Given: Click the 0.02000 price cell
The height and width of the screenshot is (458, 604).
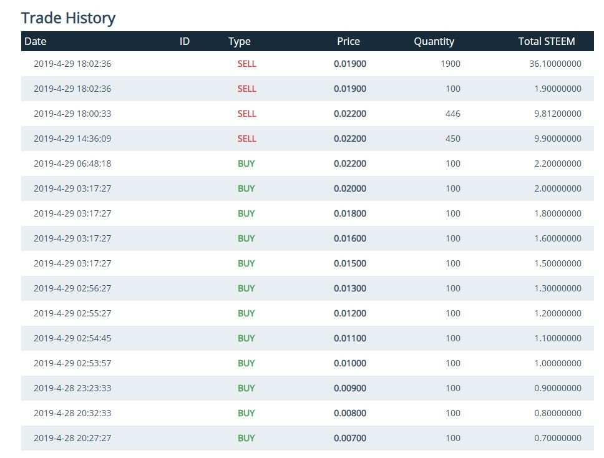Looking at the screenshot, I should click(x=350, y=188).
